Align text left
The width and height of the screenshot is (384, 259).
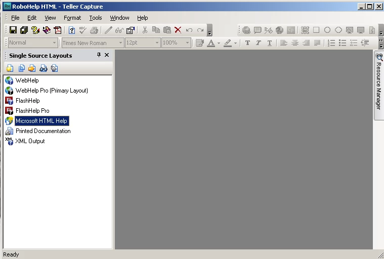coord(284,43)
